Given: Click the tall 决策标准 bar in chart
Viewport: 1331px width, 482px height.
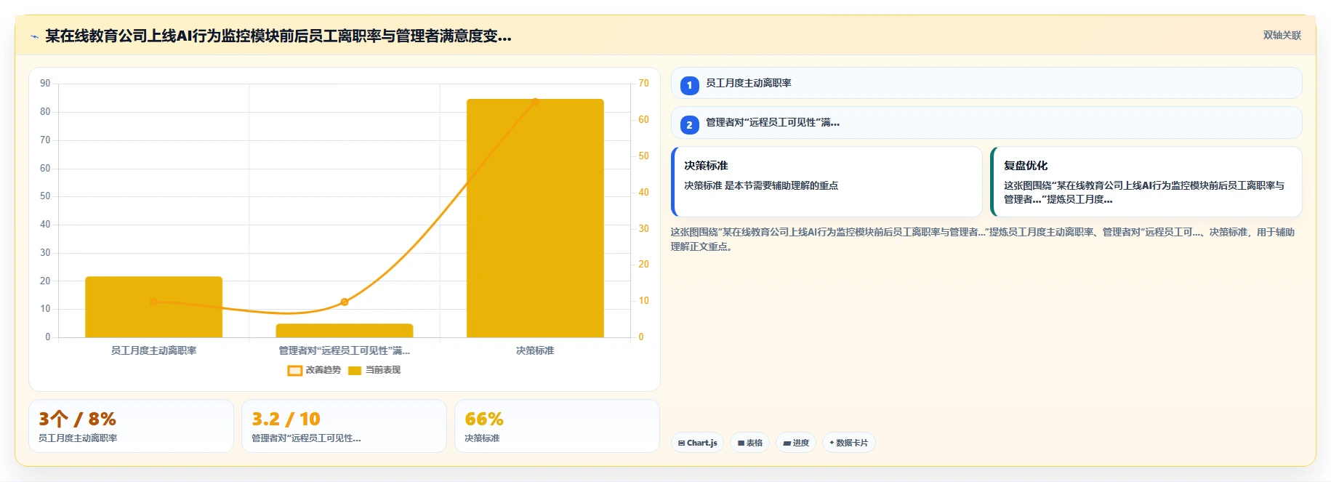Looking at the screenshot, I should [535, 218].
